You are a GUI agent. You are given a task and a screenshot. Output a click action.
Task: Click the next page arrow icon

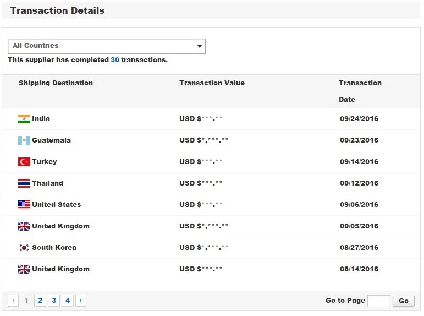pos(81,301)
